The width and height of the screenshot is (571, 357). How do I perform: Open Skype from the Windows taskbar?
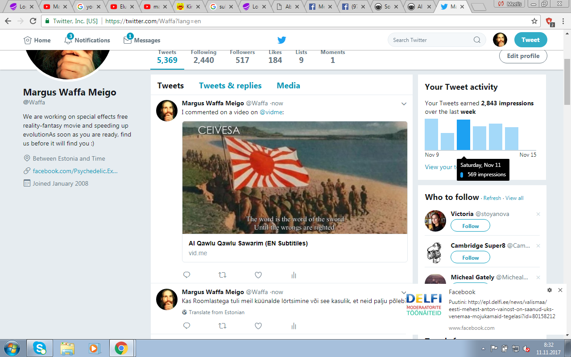point(39,348)
